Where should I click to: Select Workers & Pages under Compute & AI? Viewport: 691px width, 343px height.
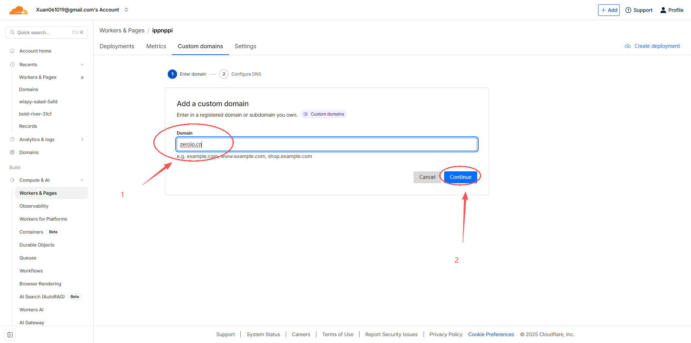click(51, 193)
